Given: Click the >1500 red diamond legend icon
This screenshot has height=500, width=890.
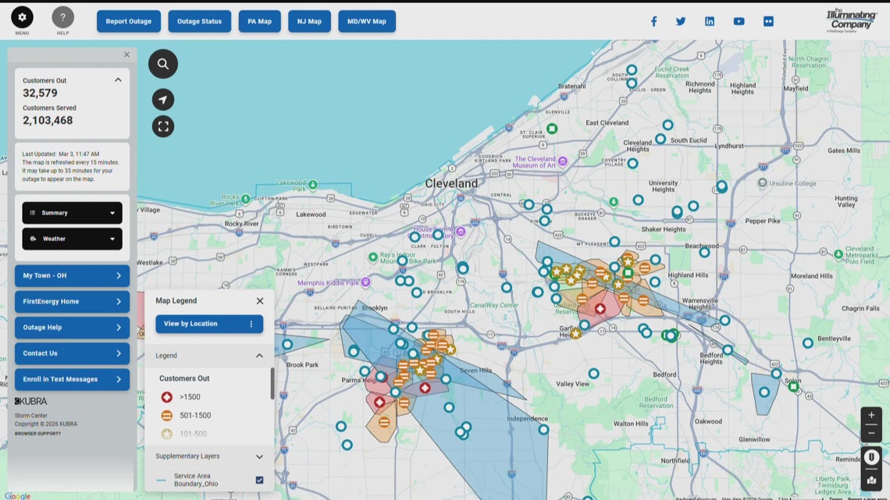Looking at the screenshot, I should 166,397.
